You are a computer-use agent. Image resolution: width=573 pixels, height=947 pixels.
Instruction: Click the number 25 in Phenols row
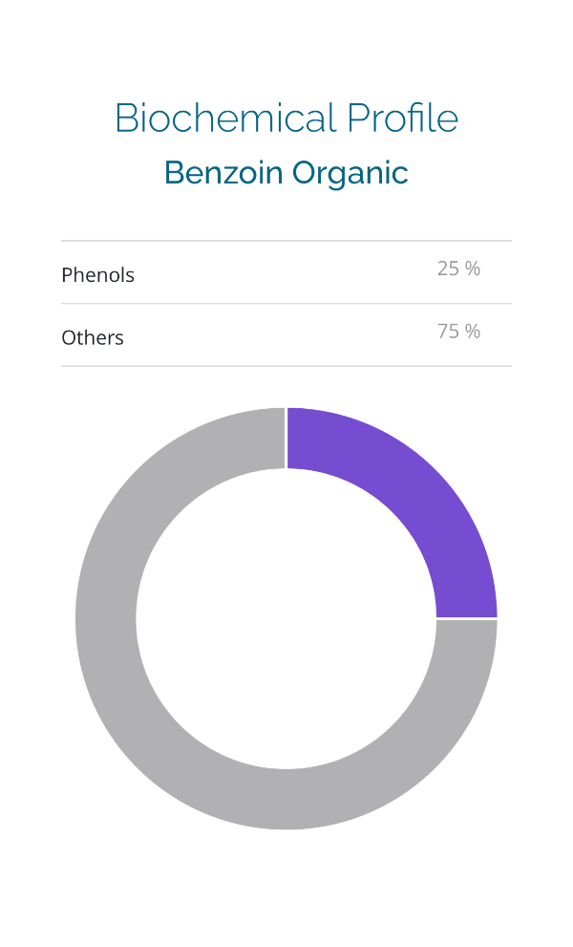coord(448,269)
